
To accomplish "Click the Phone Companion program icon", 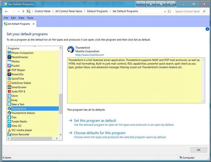I will point(9,53).
